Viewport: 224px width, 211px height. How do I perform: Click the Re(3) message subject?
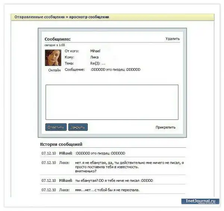[x=98, y=63]
